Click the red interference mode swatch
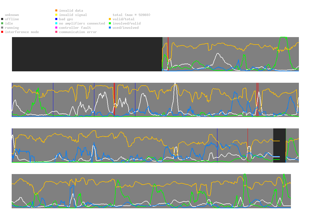312x218 pixels. [x=2, y=32]
